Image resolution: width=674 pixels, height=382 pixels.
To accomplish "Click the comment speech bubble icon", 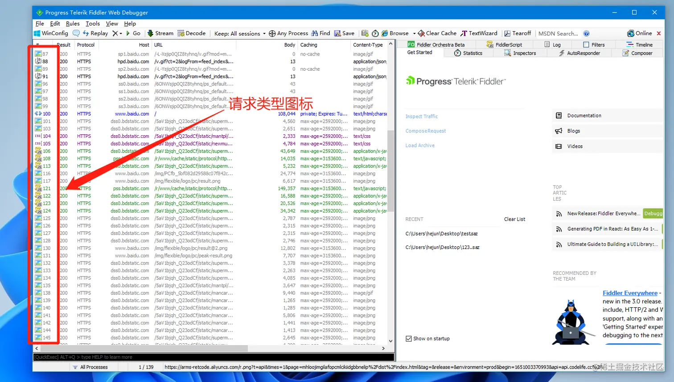I will [76, 33].
